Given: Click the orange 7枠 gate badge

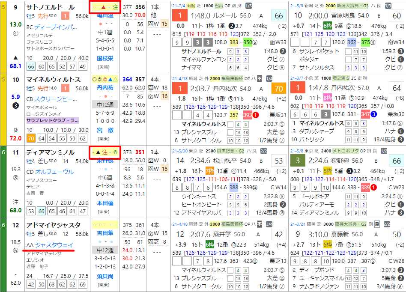Looking at the screenshot, I should (209, 171).
